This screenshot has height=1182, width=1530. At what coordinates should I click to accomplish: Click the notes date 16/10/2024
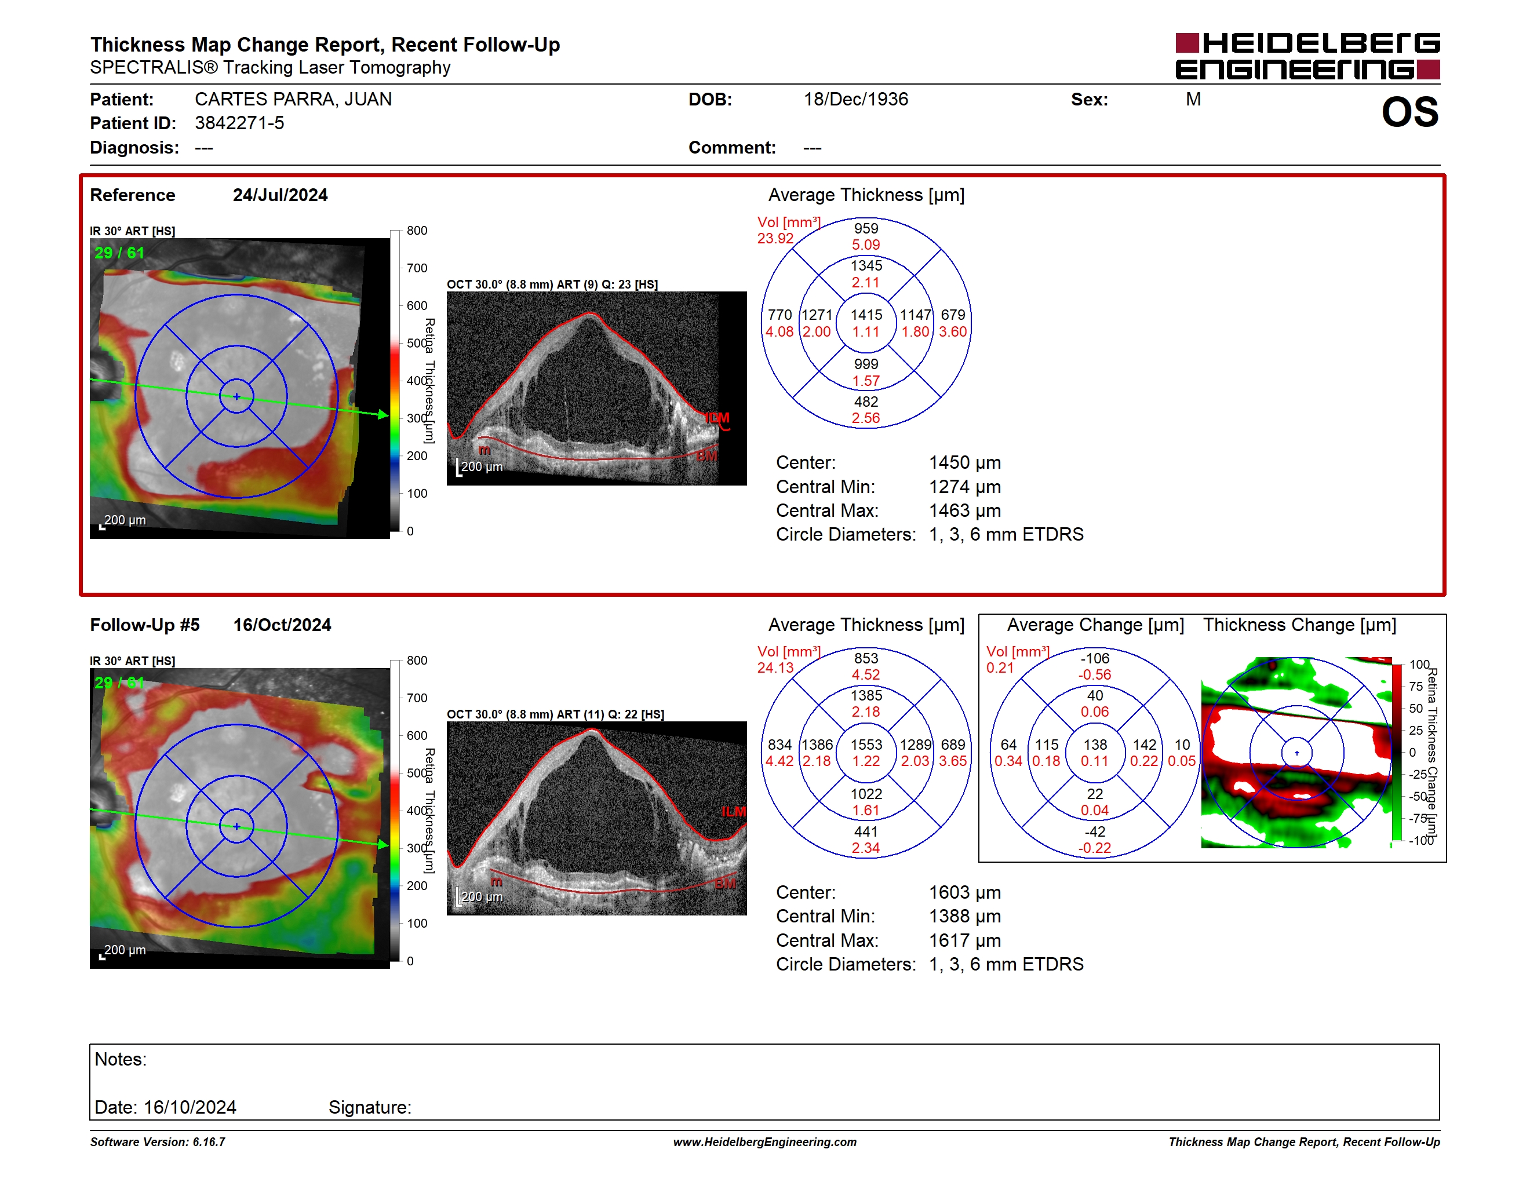pos(190,1108)
